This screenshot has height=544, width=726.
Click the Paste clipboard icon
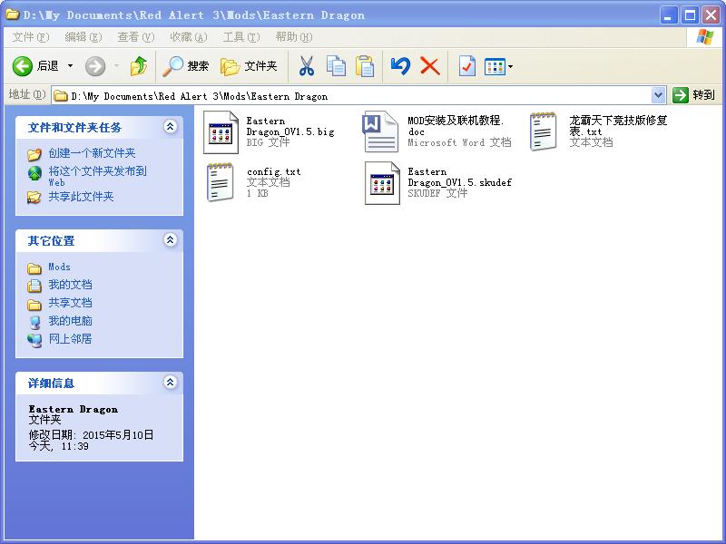coord(365,66)
